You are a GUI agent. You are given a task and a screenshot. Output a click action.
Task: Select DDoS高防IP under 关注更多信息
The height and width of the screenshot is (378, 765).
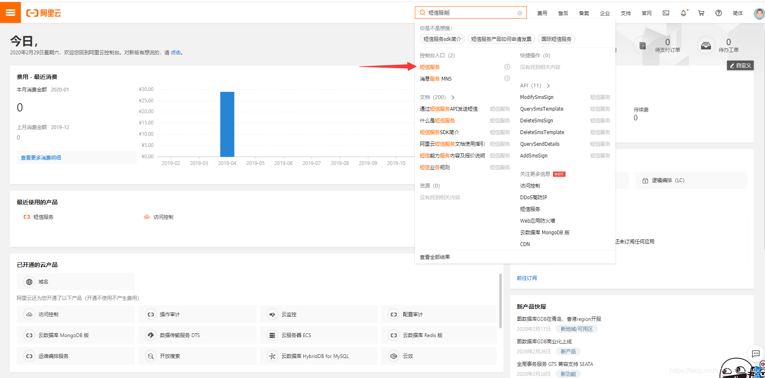click(x=534, y=198)
